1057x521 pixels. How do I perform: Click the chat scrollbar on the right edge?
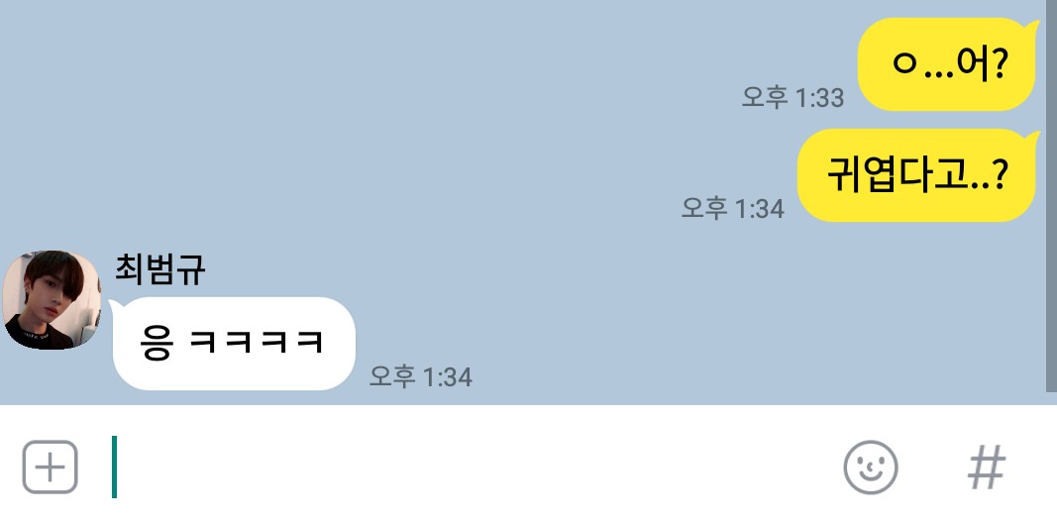click(x=1051, y=195)
